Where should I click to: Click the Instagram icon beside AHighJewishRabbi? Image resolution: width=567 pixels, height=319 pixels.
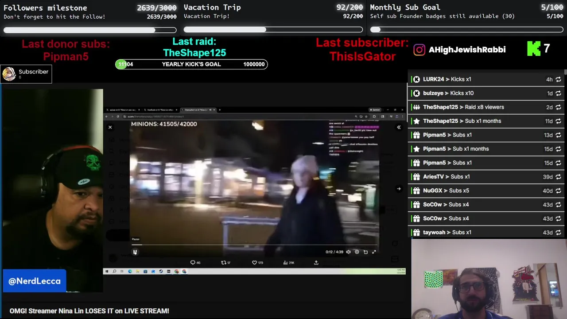(419, 50)
